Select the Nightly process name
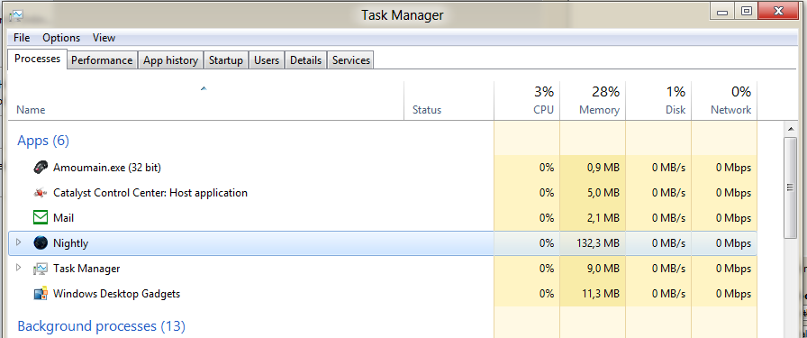The width and height of the screenshot is (807, 338). 70,243
